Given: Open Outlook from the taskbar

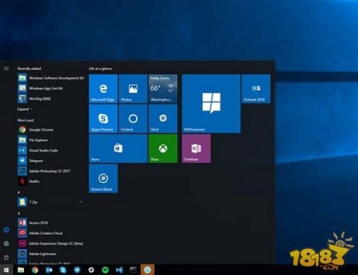Looking at the screenshot, I should coord(49,269).
